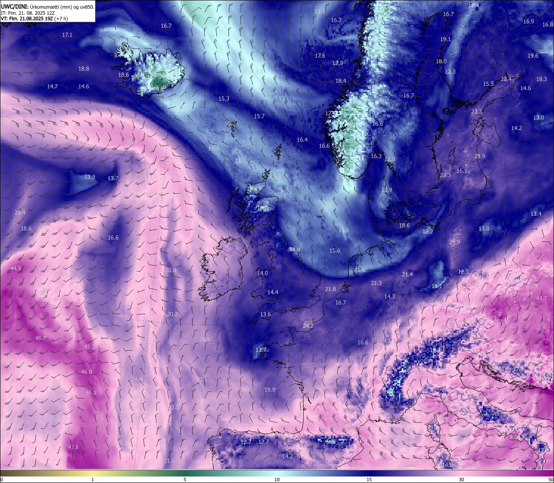Click the 17.6 value off Norway
Screen dimensions: 554x483
tap(320, 55)
